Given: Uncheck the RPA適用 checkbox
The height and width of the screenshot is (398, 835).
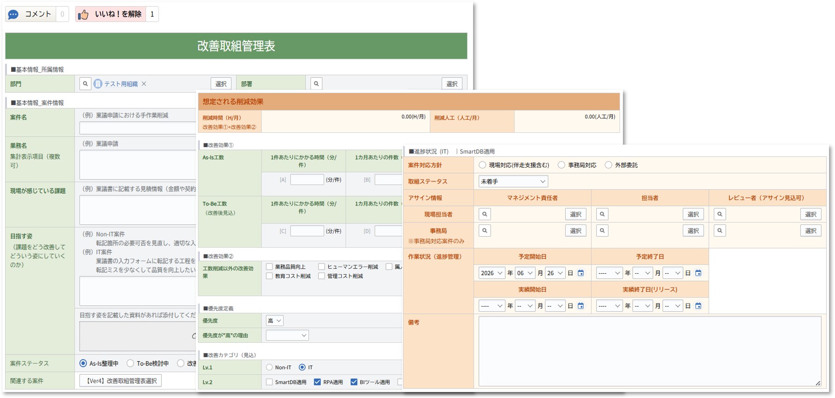Looking at the screenshot, I should (317, 382).
